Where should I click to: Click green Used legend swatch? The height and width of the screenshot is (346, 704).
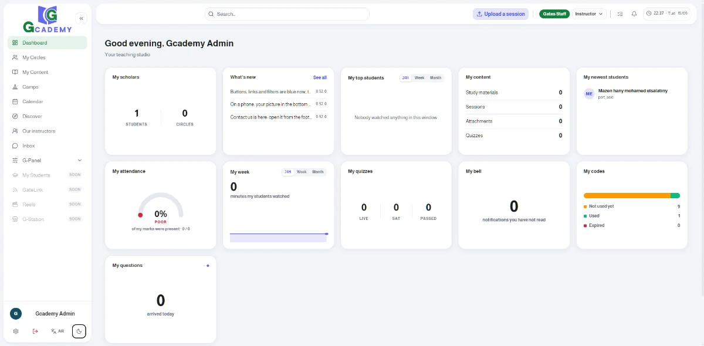pos(585,216)
